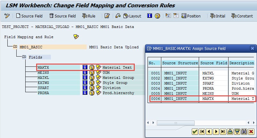The image size is (257, 138).
Task: Open help icon on SPART row
Action: pyautogui.click(x=92, y=88)
